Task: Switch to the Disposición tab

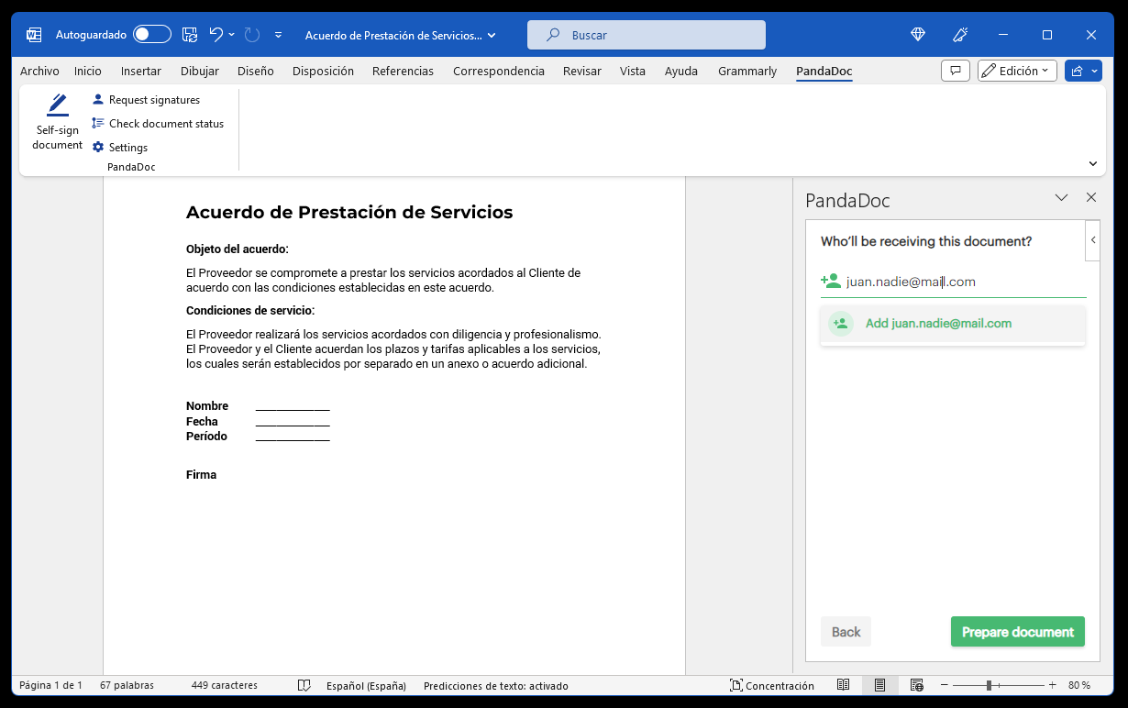Action: pos(323,71)
